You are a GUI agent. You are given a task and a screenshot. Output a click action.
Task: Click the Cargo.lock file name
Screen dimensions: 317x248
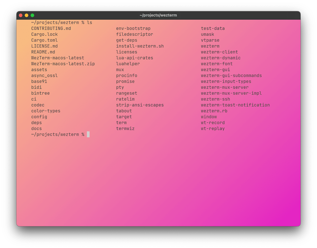(44, 34)
